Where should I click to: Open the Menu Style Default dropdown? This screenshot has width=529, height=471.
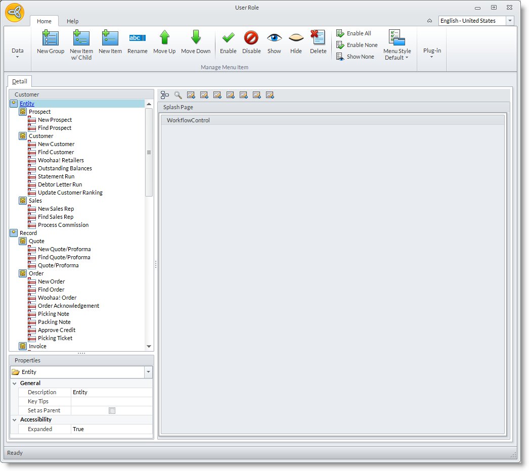click(397, 44)
